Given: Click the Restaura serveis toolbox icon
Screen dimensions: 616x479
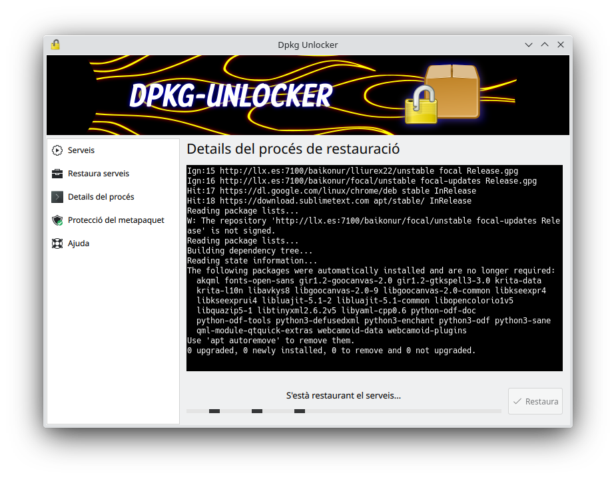Looking at the screenshot, I should pos(57,174).
